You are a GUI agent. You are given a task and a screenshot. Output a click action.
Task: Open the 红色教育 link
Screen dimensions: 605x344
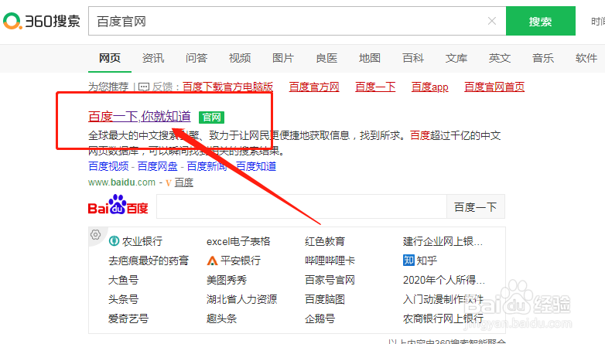tap(324, 241)
